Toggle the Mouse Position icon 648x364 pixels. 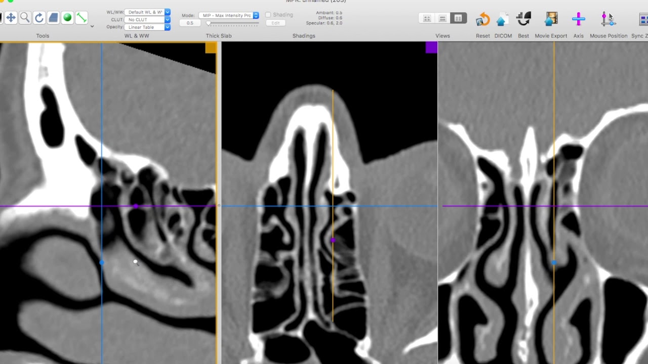coord(608,19)
